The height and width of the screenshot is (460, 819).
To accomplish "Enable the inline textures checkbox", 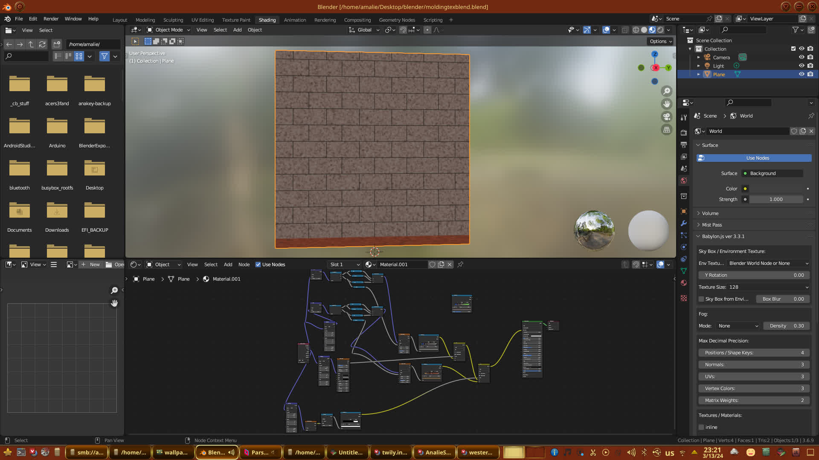I will pos(701,427).
